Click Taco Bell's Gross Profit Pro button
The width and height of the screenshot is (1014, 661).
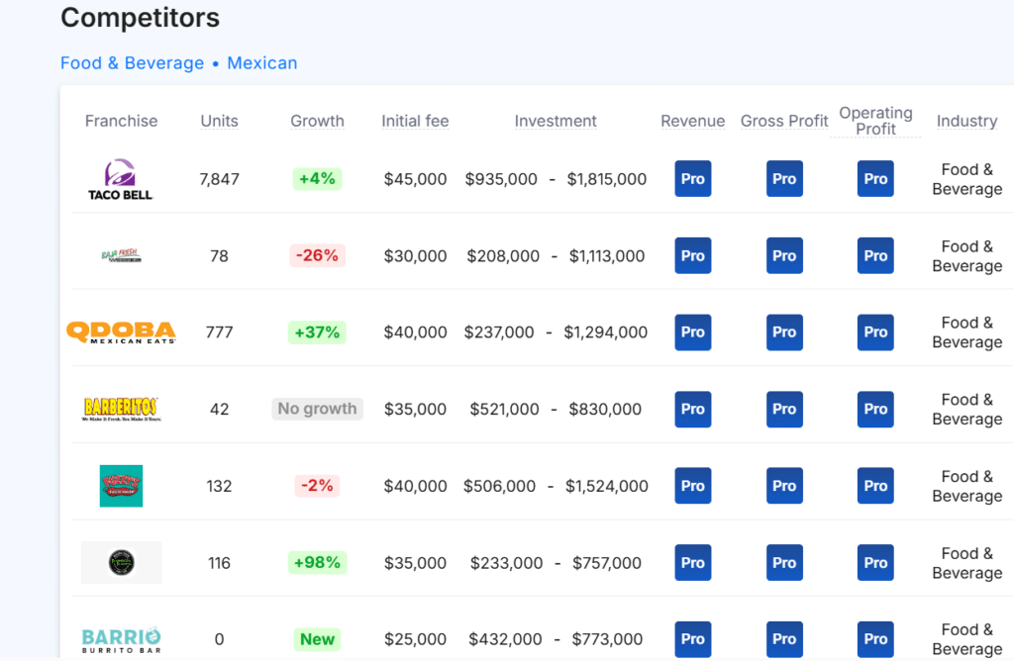tap(784, 179)
